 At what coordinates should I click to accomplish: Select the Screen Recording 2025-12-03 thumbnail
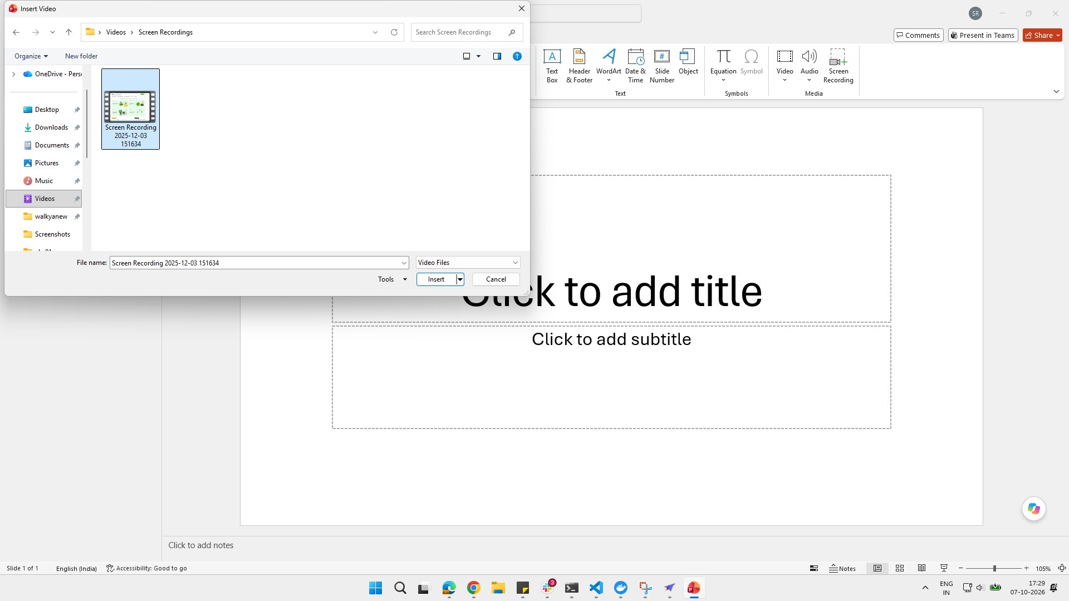(x=130, y=109)
